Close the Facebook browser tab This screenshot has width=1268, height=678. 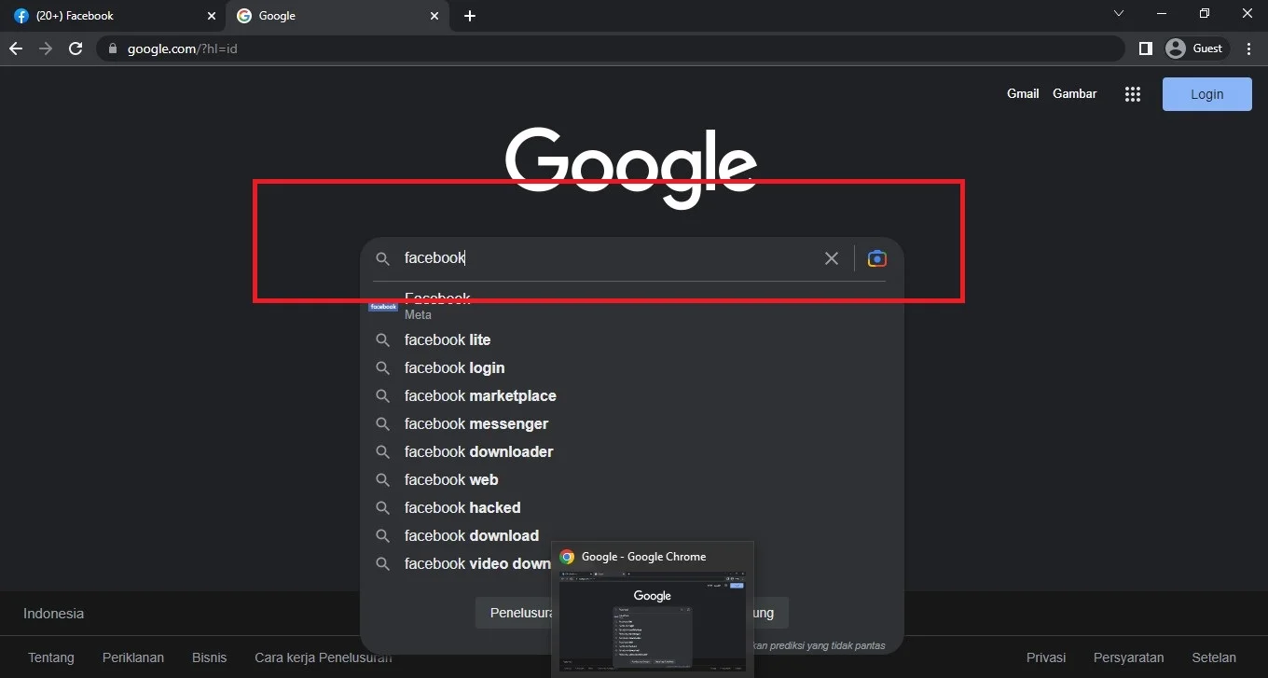click(212, 16)
